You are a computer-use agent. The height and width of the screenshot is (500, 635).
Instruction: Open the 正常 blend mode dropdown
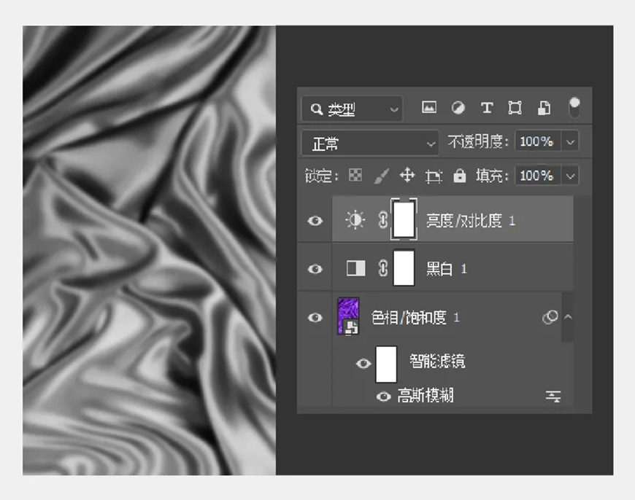point(369,141)
